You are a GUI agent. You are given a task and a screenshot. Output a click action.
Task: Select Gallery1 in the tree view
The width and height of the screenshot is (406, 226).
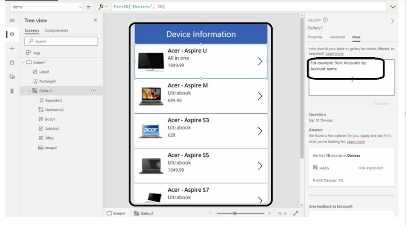click(45, 91)
